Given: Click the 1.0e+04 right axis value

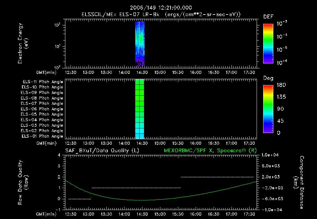Looking at the screenshot, I should pyautogui.click(x=270, y=155).
